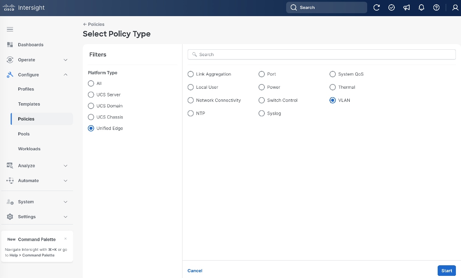Choose NTP policy type
461x278 pixels.
191,113
